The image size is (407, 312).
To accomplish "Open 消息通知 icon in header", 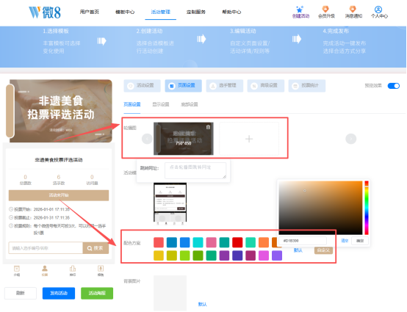I will [353, 10].
